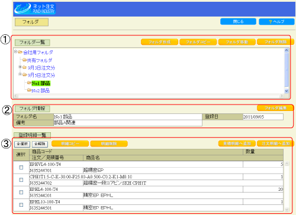
Task: Click the フォルダ削除 button
Action: tap(275, 42)
